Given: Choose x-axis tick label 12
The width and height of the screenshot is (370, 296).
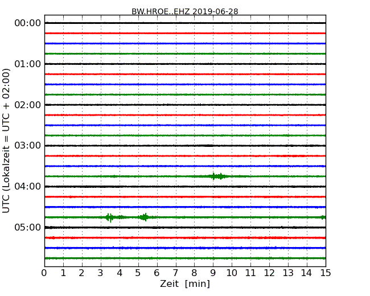Looking at the screenshot, I should click(269, 273).
